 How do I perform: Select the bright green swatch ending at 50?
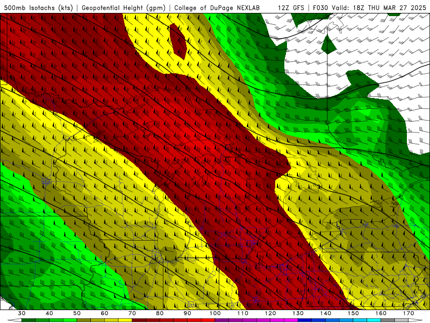point(70,320)
